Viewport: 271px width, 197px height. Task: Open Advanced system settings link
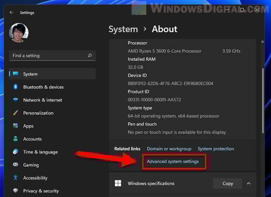(173, 161)
